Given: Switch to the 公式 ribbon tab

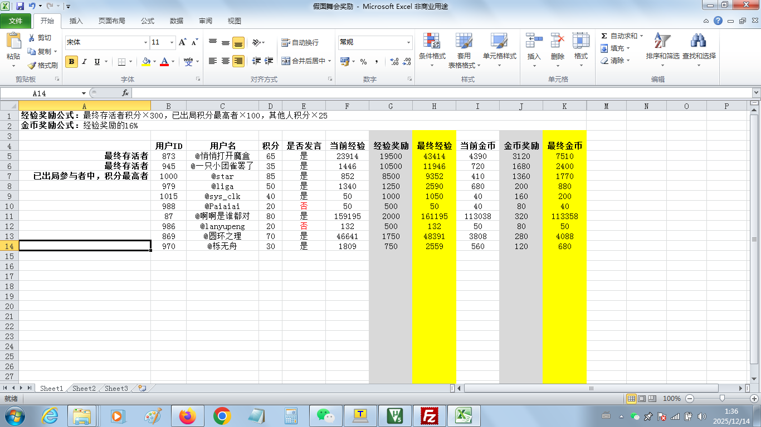Looking at the screenshot, I should coord(147,21).
